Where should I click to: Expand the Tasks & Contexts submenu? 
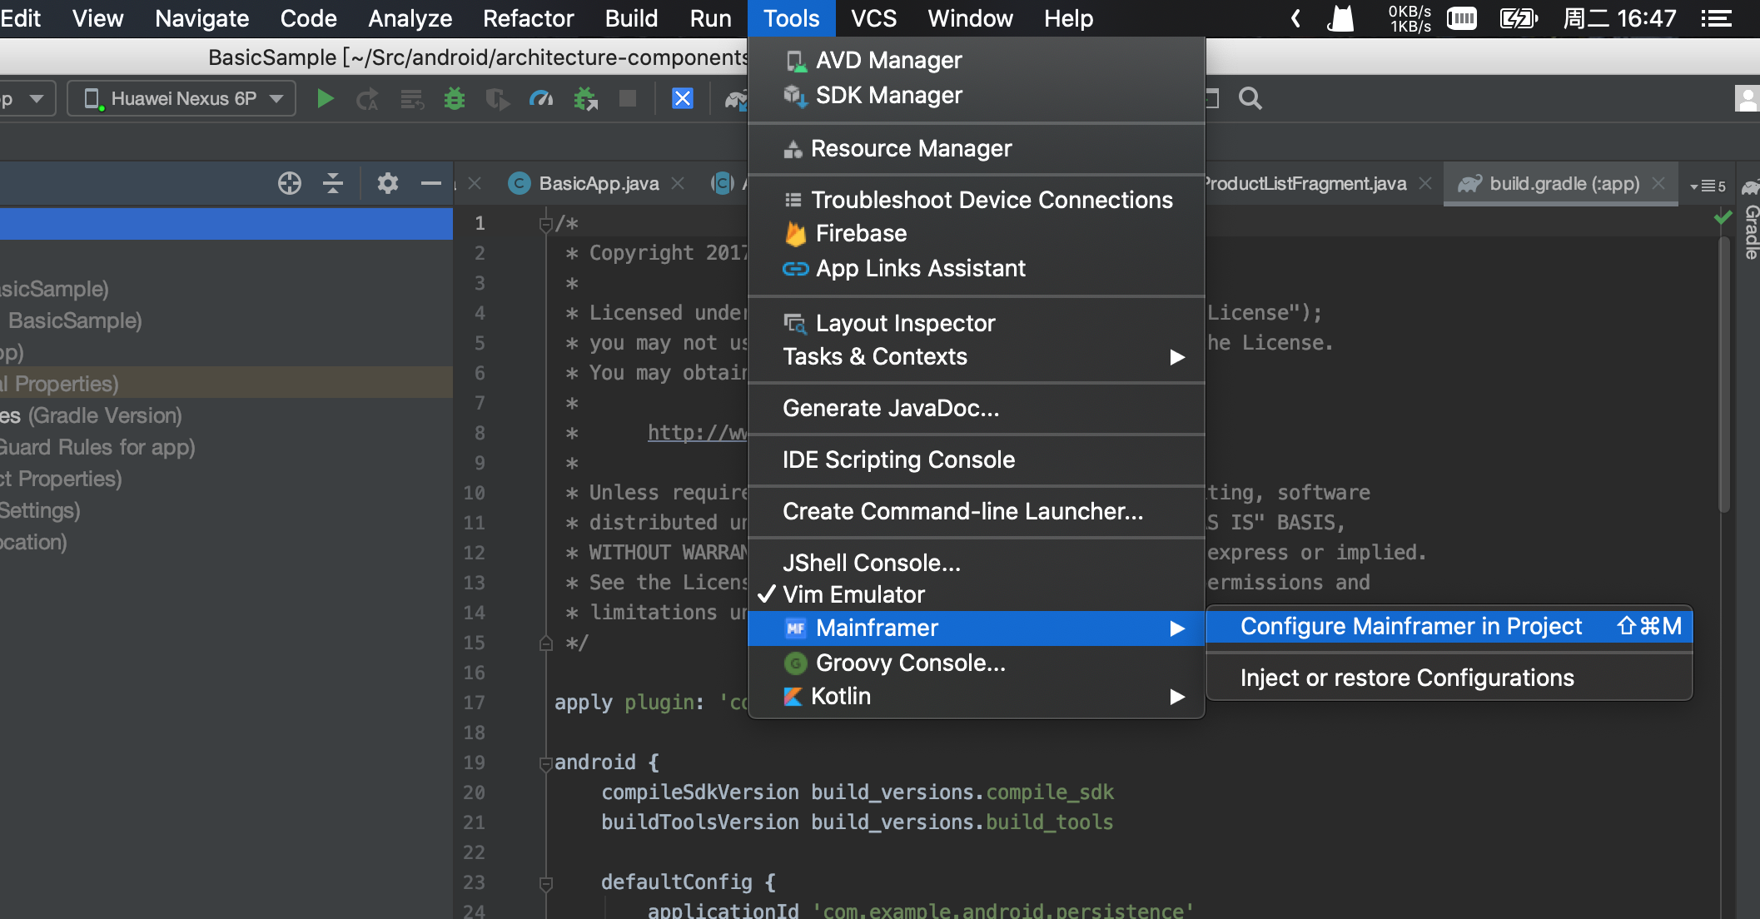tap(874, 356)
